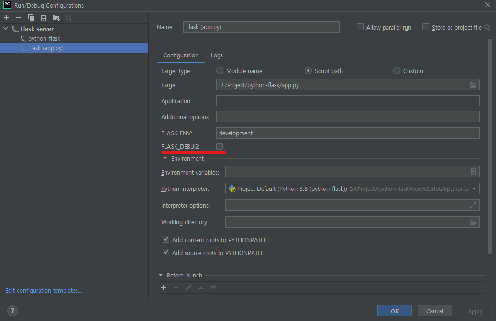Remove the Before launch task
This screenshot has height=321, width=496.
tap(176, 288)
